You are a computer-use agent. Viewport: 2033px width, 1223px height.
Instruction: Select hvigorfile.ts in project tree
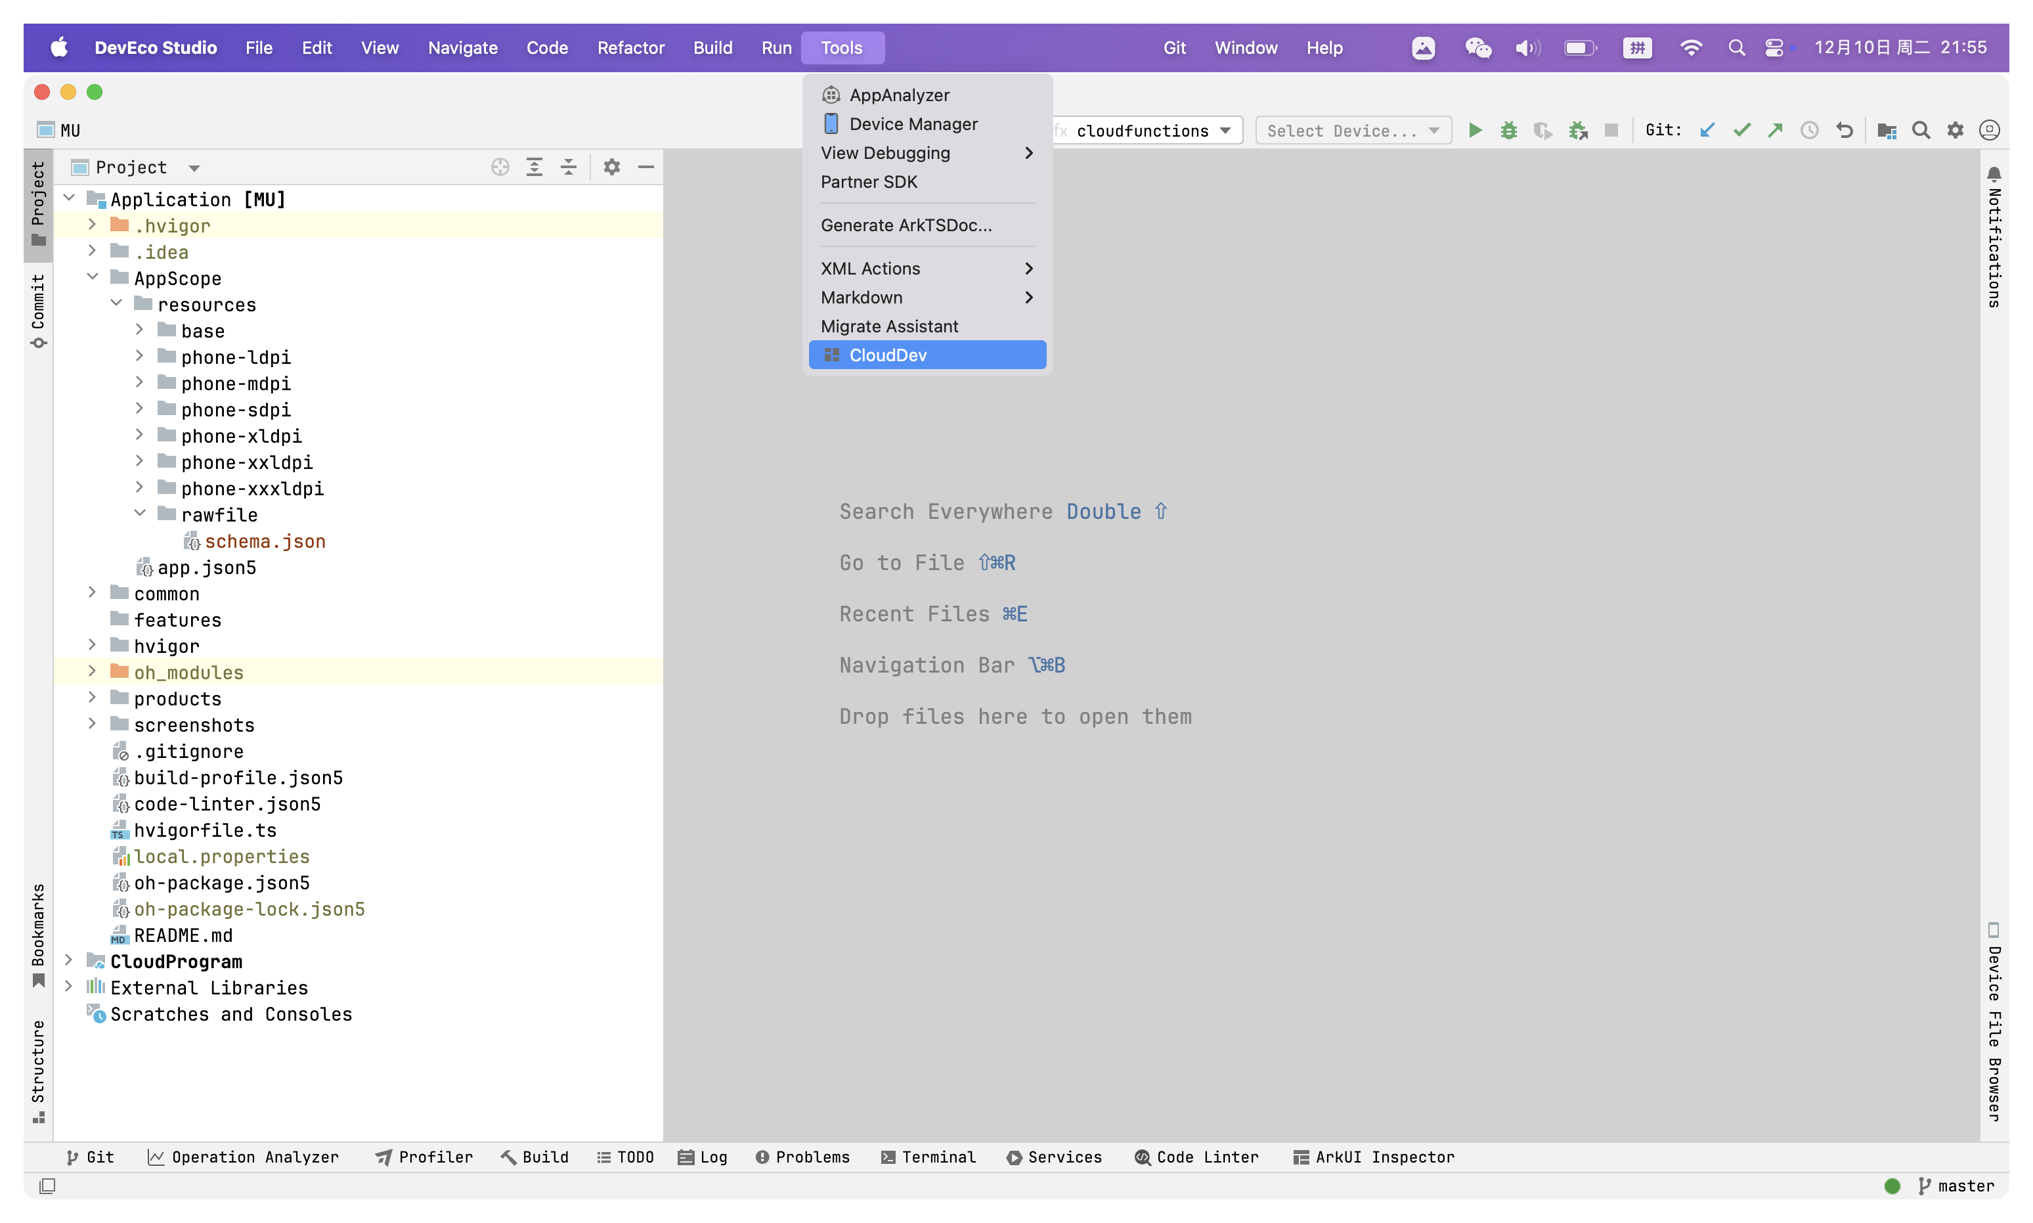204,830
